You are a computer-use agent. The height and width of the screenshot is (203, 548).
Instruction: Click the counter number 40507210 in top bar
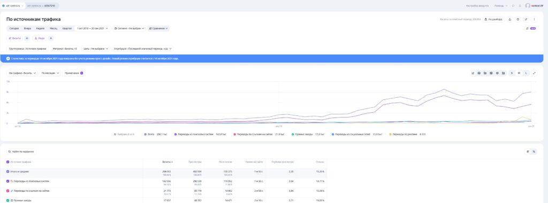coord(50,5)
